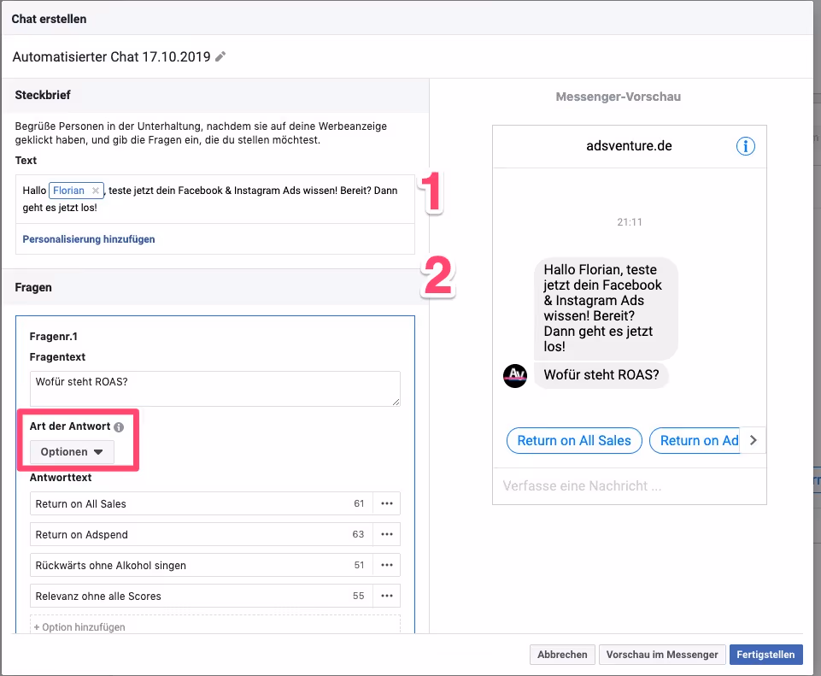Click the Messenger-Vorschau heading

click(x=619, y=97)
